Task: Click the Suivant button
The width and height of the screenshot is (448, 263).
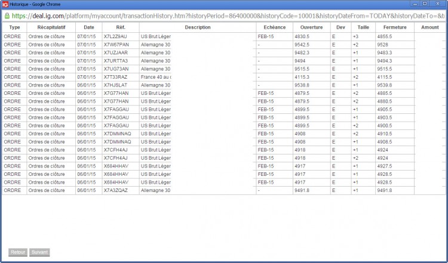Action: 39,252
